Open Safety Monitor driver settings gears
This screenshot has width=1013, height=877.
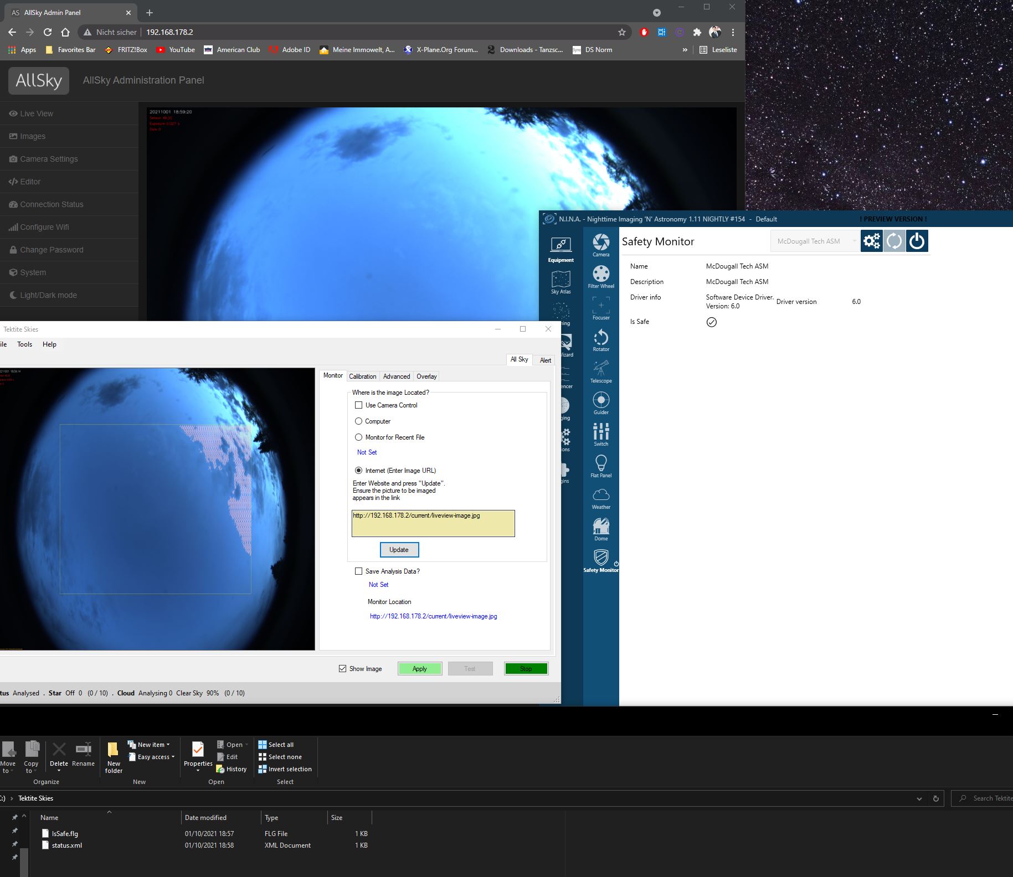pyautogui.click(x=872, y=241)
